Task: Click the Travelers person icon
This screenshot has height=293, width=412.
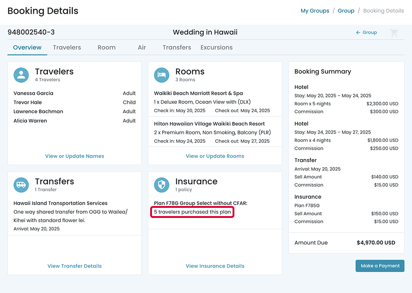Action: tap(21, 75)
